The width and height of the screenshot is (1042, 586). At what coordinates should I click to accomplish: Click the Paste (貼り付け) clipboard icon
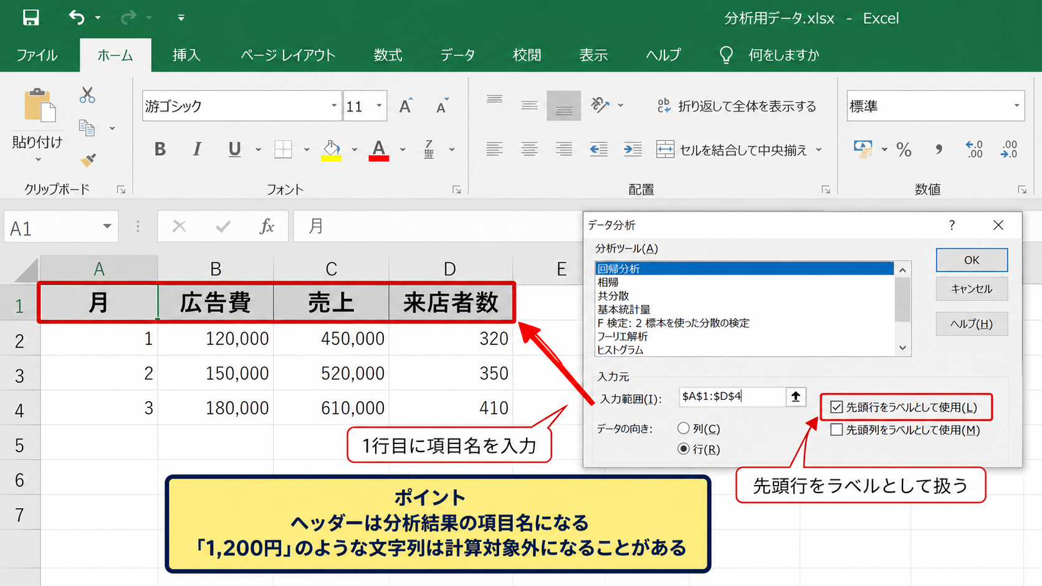[39, 105]
